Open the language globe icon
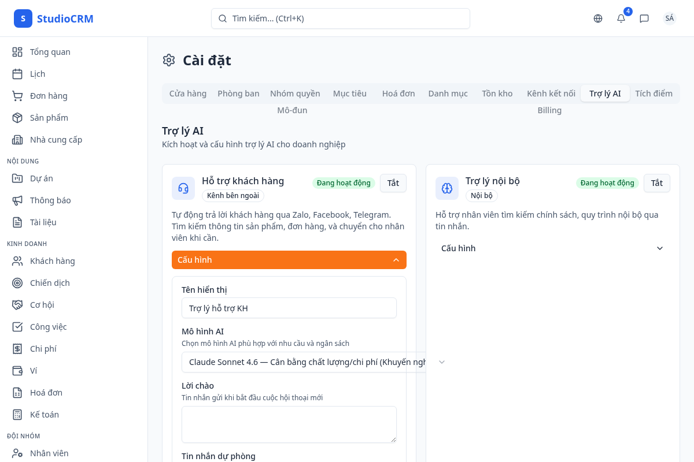 [598, 18]
